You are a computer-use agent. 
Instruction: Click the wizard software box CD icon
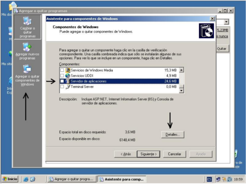(x=206, y=31)
